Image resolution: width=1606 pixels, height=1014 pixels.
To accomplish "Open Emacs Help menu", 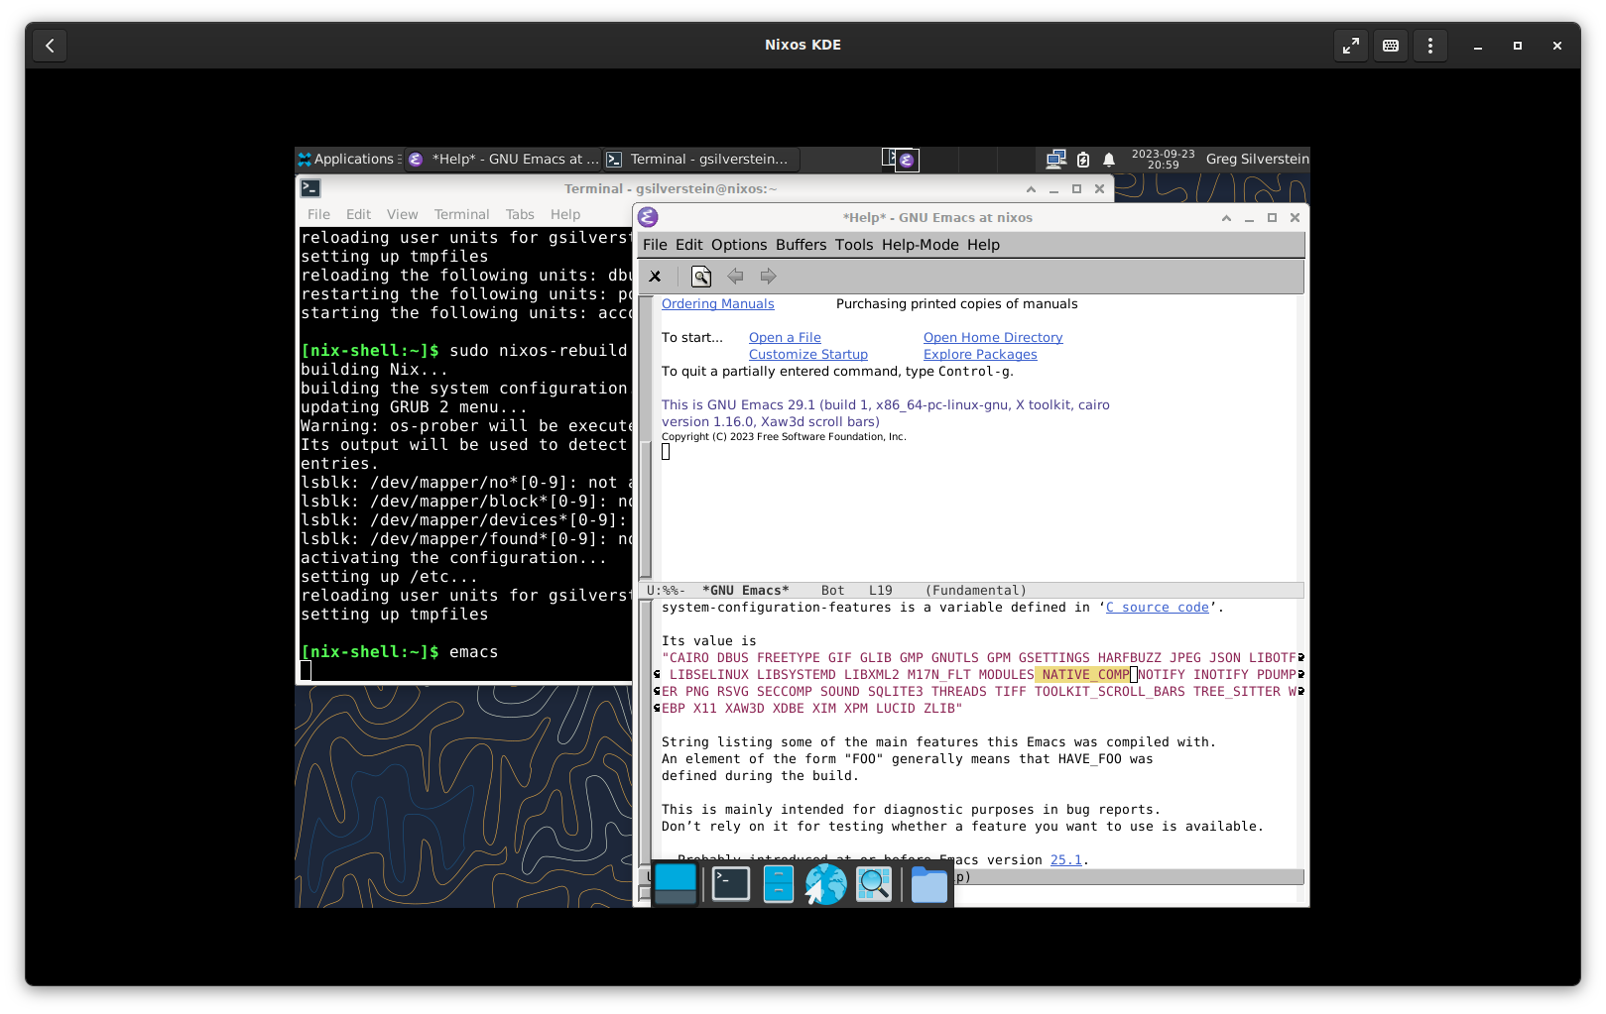I will tap(983, 245).
